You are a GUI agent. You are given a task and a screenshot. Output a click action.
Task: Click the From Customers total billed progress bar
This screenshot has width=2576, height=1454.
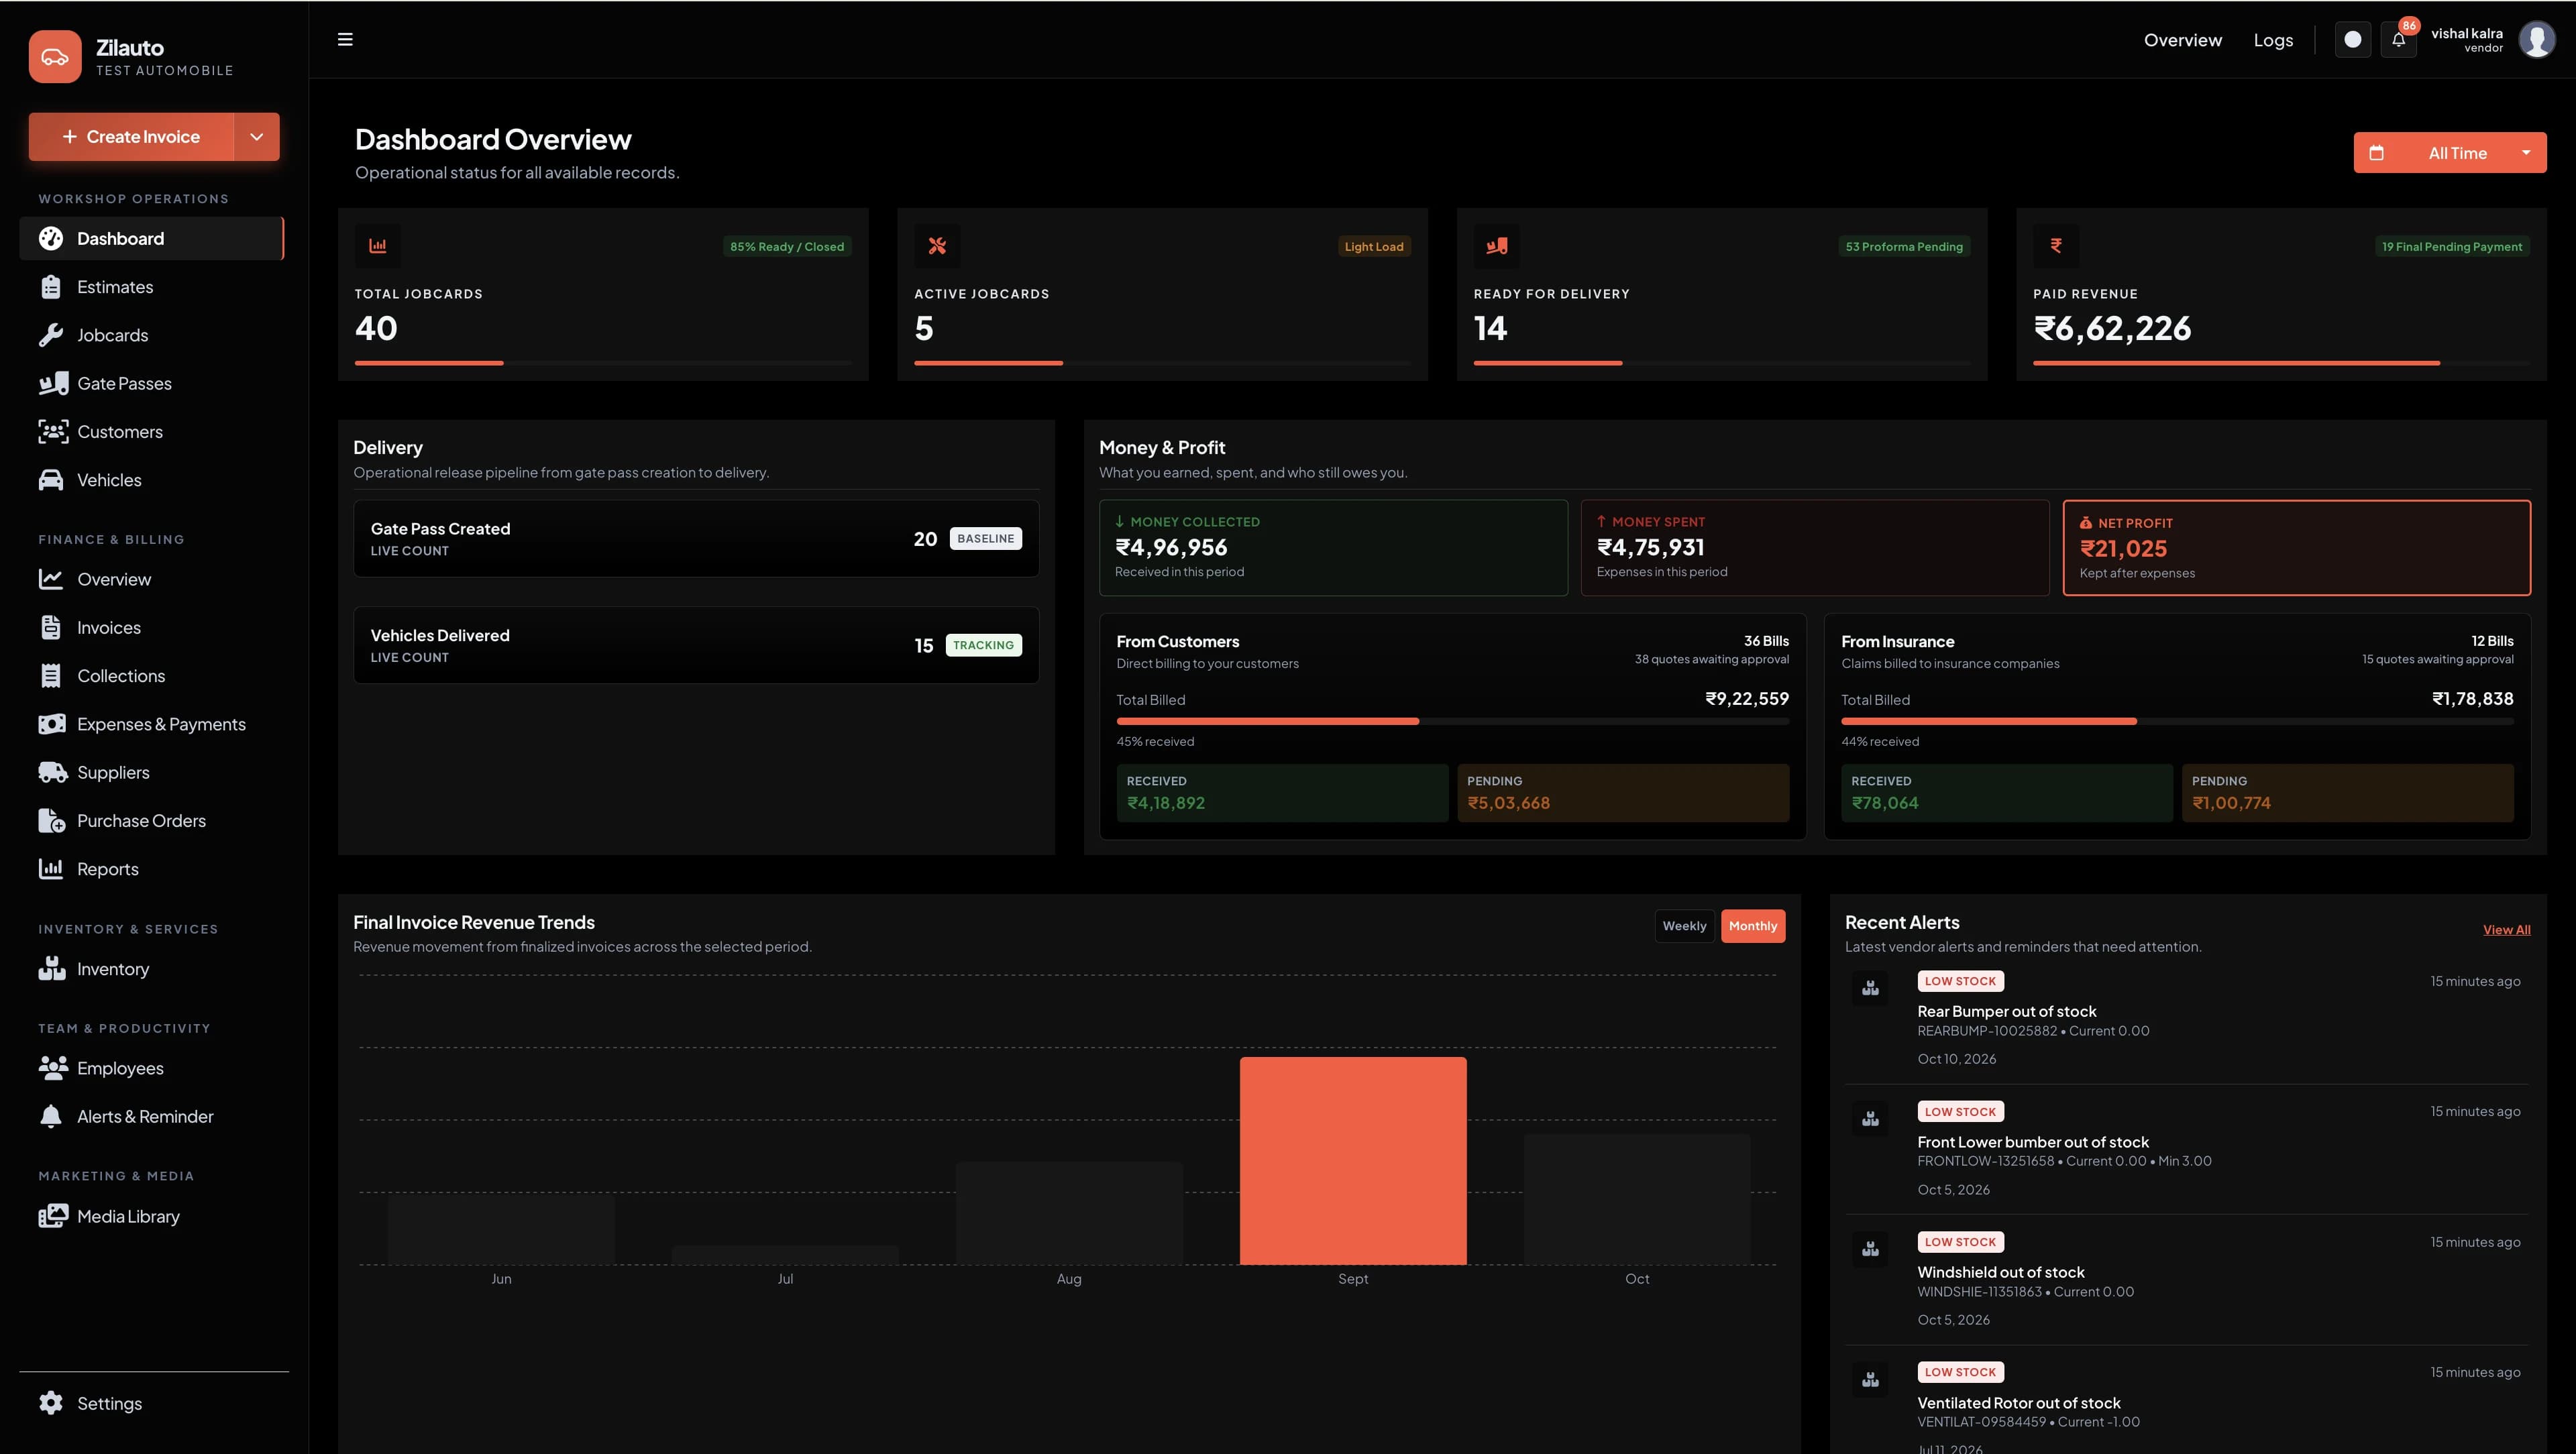1452,721
